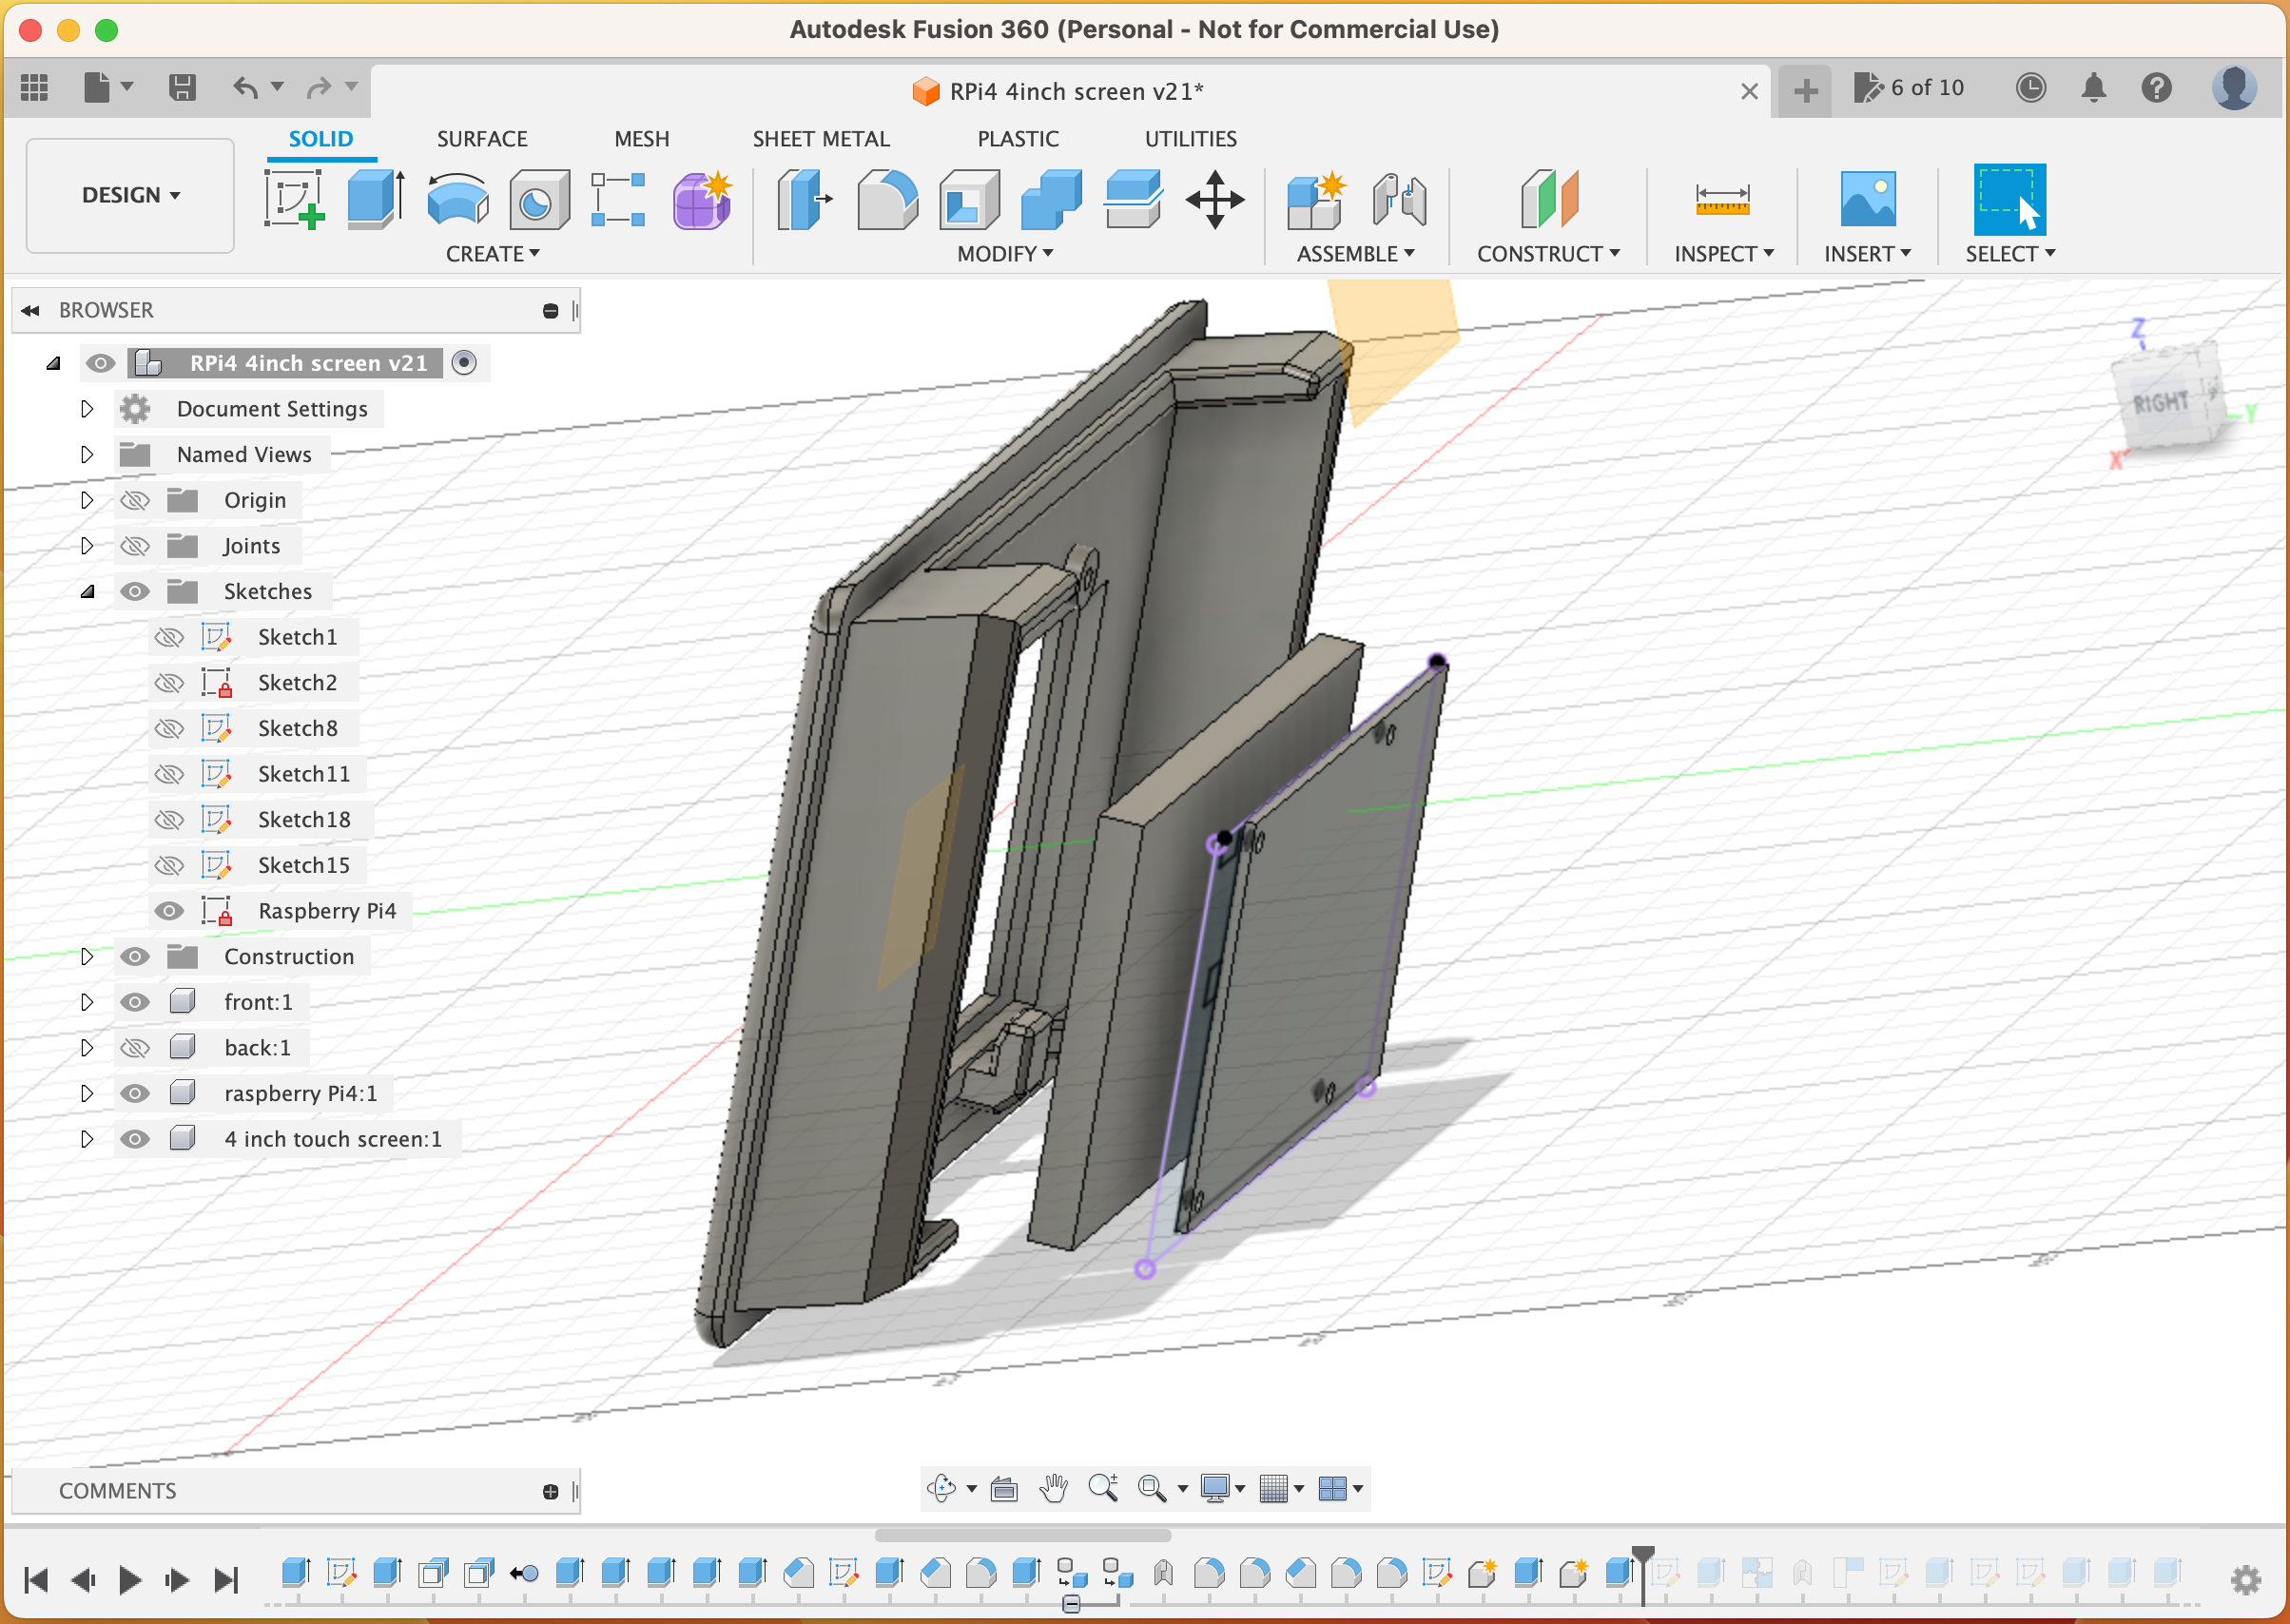Open the DESIGN workspace dropdown

130,195
